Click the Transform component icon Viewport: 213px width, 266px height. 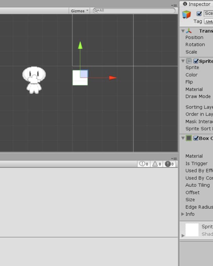[x=189, y=31]
